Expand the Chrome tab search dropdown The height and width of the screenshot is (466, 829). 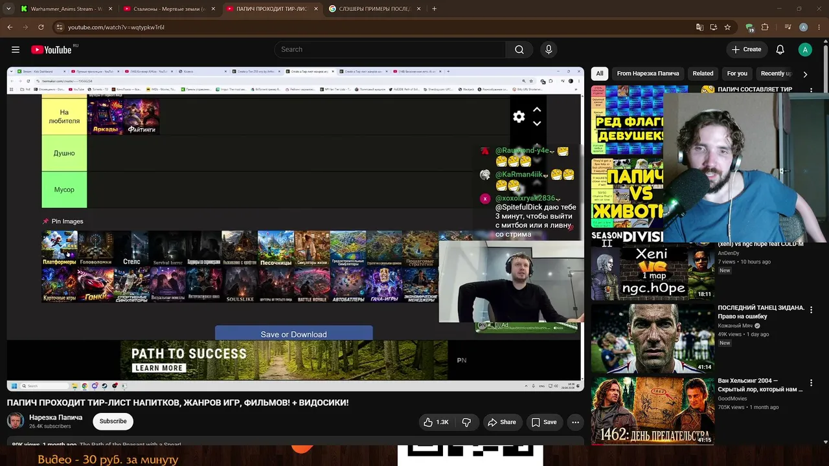(8, 9)
